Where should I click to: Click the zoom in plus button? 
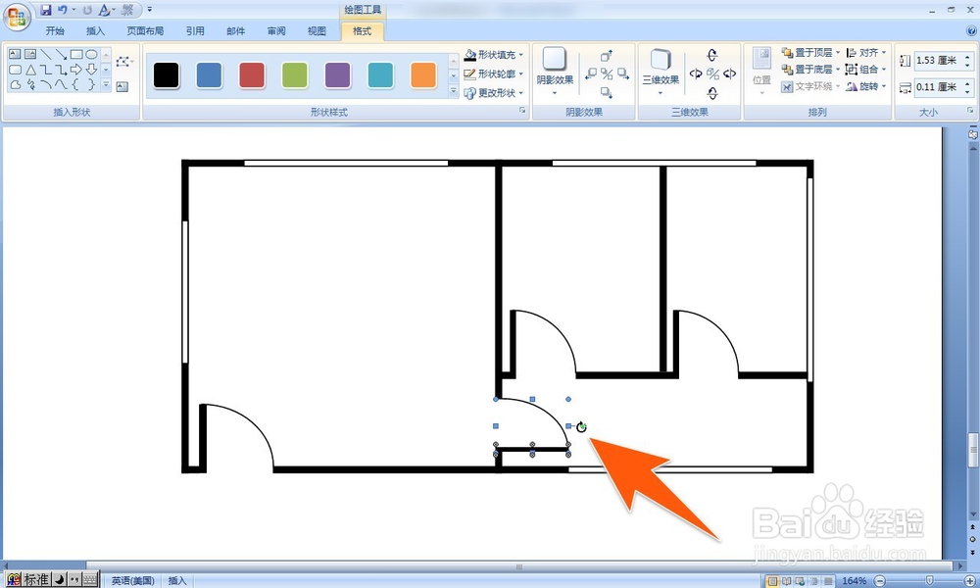(x=970, y=581)
